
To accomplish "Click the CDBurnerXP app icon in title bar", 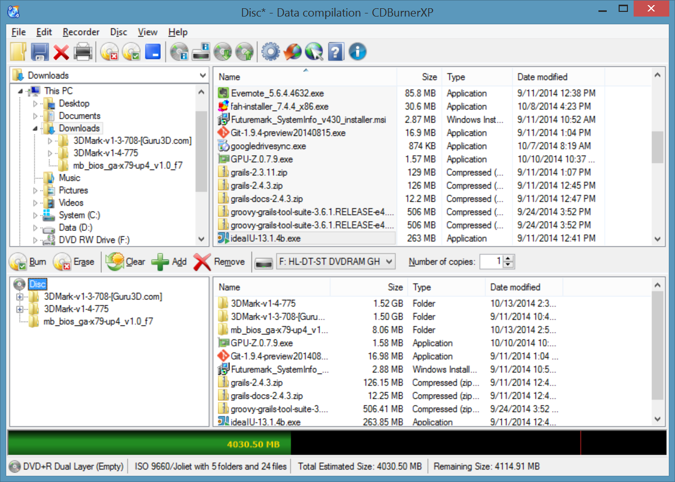I will pyautogui.click(x=14, y=11).
